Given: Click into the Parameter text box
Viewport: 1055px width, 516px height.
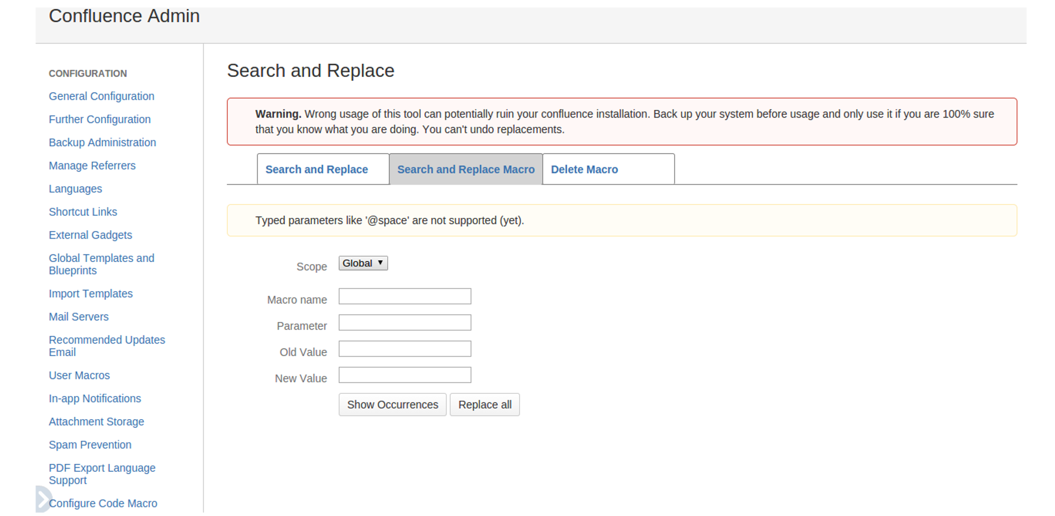Looking at the screenshot, I should pos(405,323).
